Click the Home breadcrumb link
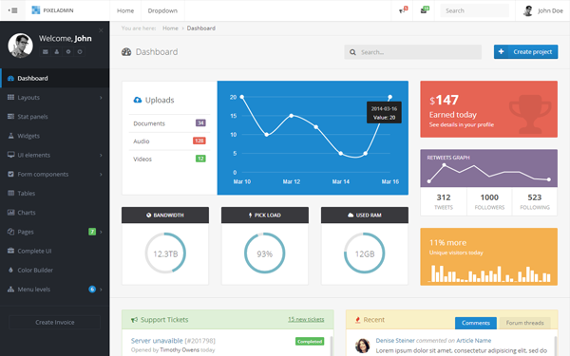The width and height of the screenshot is (570, 356). click(x=170, y=28)
